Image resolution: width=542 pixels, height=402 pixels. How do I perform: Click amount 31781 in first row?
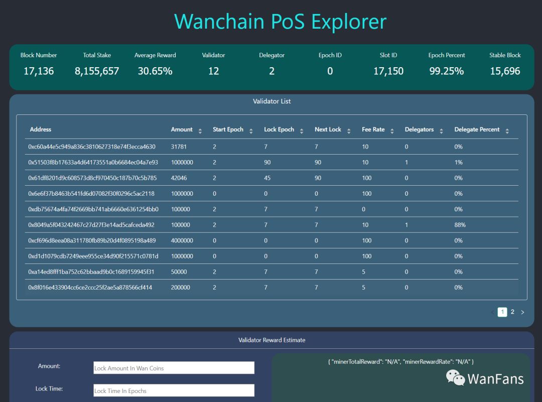[179, 147]
